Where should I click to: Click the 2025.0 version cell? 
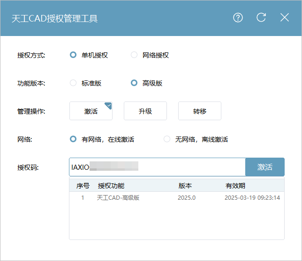(x=187, y=198)
